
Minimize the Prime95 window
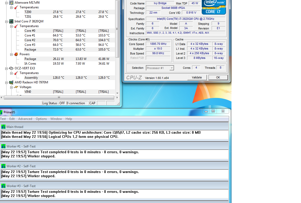pos(206,111)
